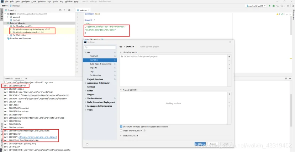This screenshot has width=295, height=152.
Task: Select GOROOT in settings tree
Action: 94,56
